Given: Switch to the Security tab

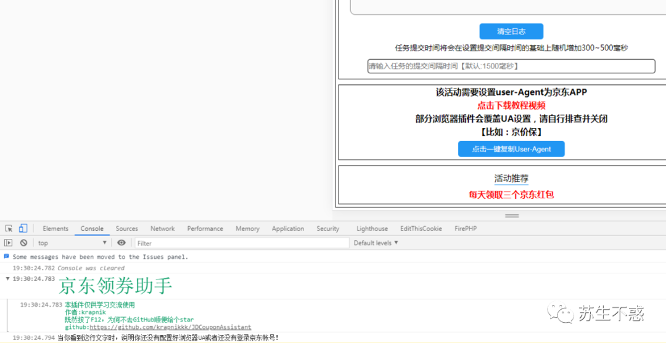Looking at the screenshot, I should (328, 228).
